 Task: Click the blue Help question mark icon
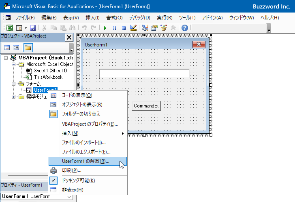(185, 28)
